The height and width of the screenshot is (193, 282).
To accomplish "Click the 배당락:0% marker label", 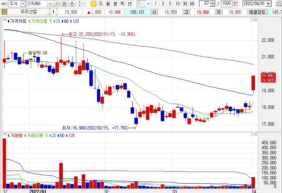I will [x=38, y=53].
